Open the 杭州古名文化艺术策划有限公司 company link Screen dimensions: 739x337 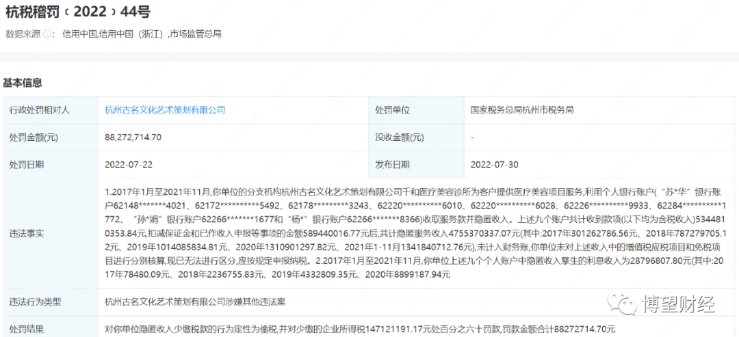[165, 110]
